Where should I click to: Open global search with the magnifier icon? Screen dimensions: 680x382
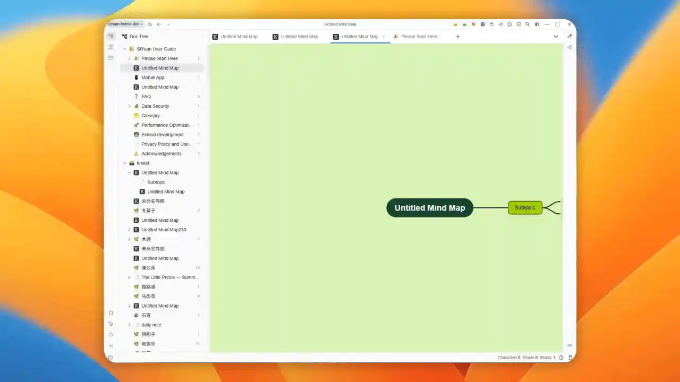click(528, 24)
